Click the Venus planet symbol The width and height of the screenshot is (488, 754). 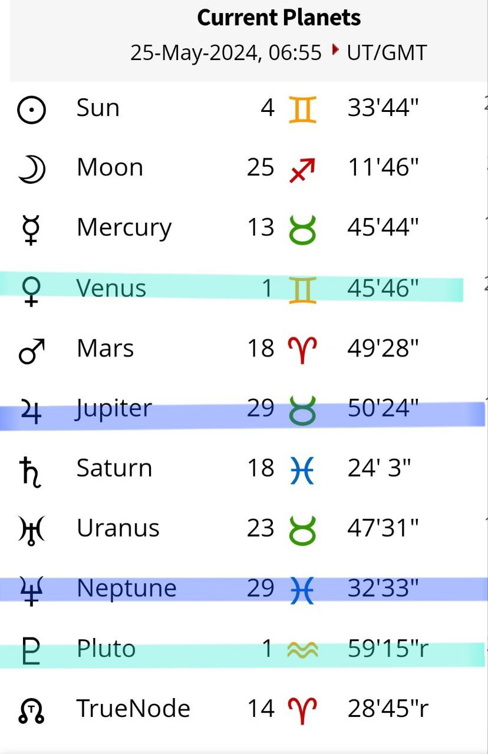tap(31, 290)
